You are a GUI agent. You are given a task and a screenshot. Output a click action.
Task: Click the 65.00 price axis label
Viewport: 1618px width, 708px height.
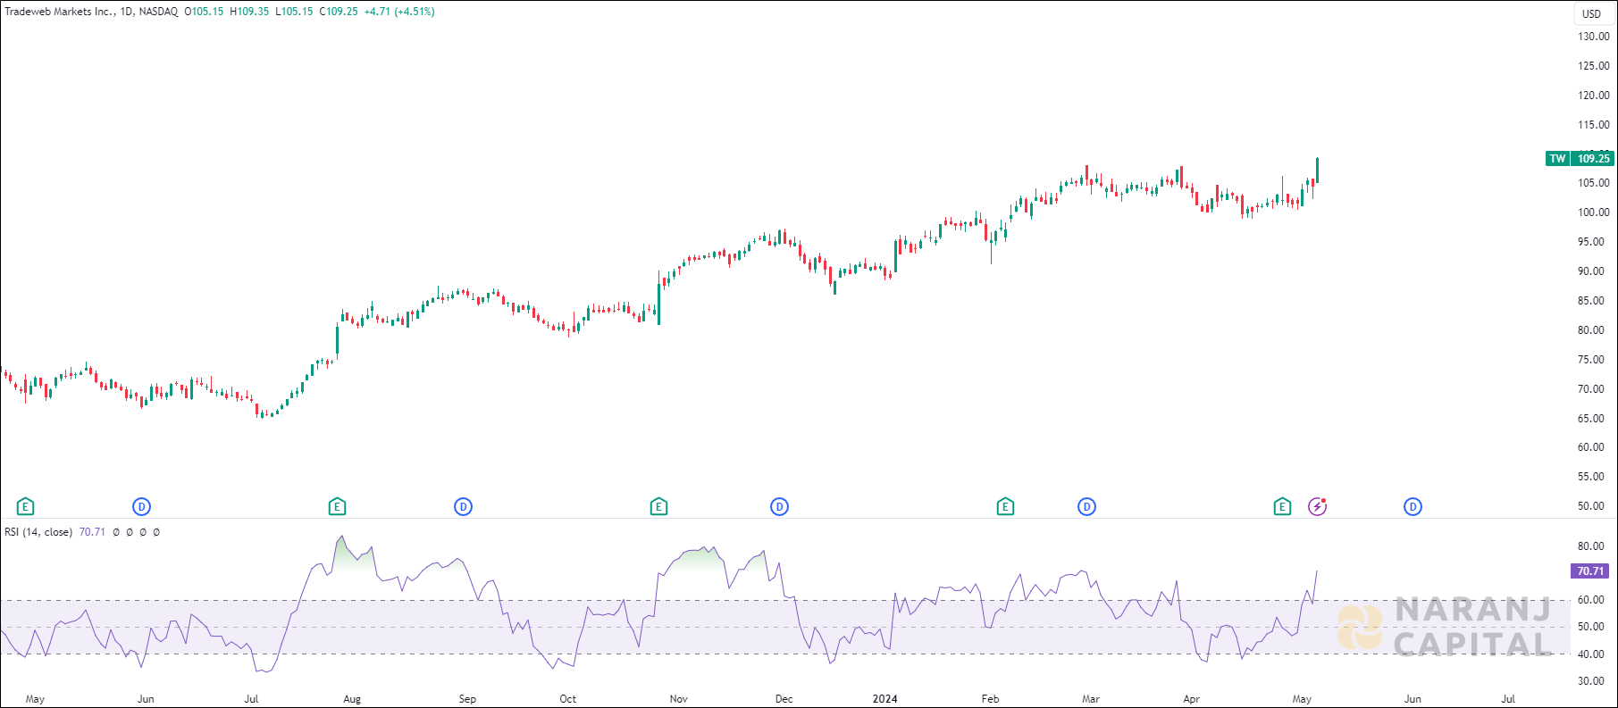click(x=1590, y=419)
